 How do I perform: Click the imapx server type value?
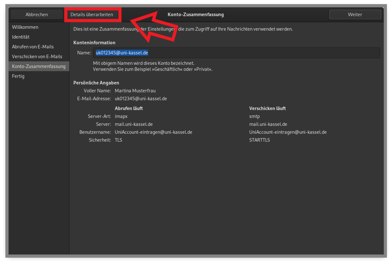pyautogui.click(x=121, y=116)
